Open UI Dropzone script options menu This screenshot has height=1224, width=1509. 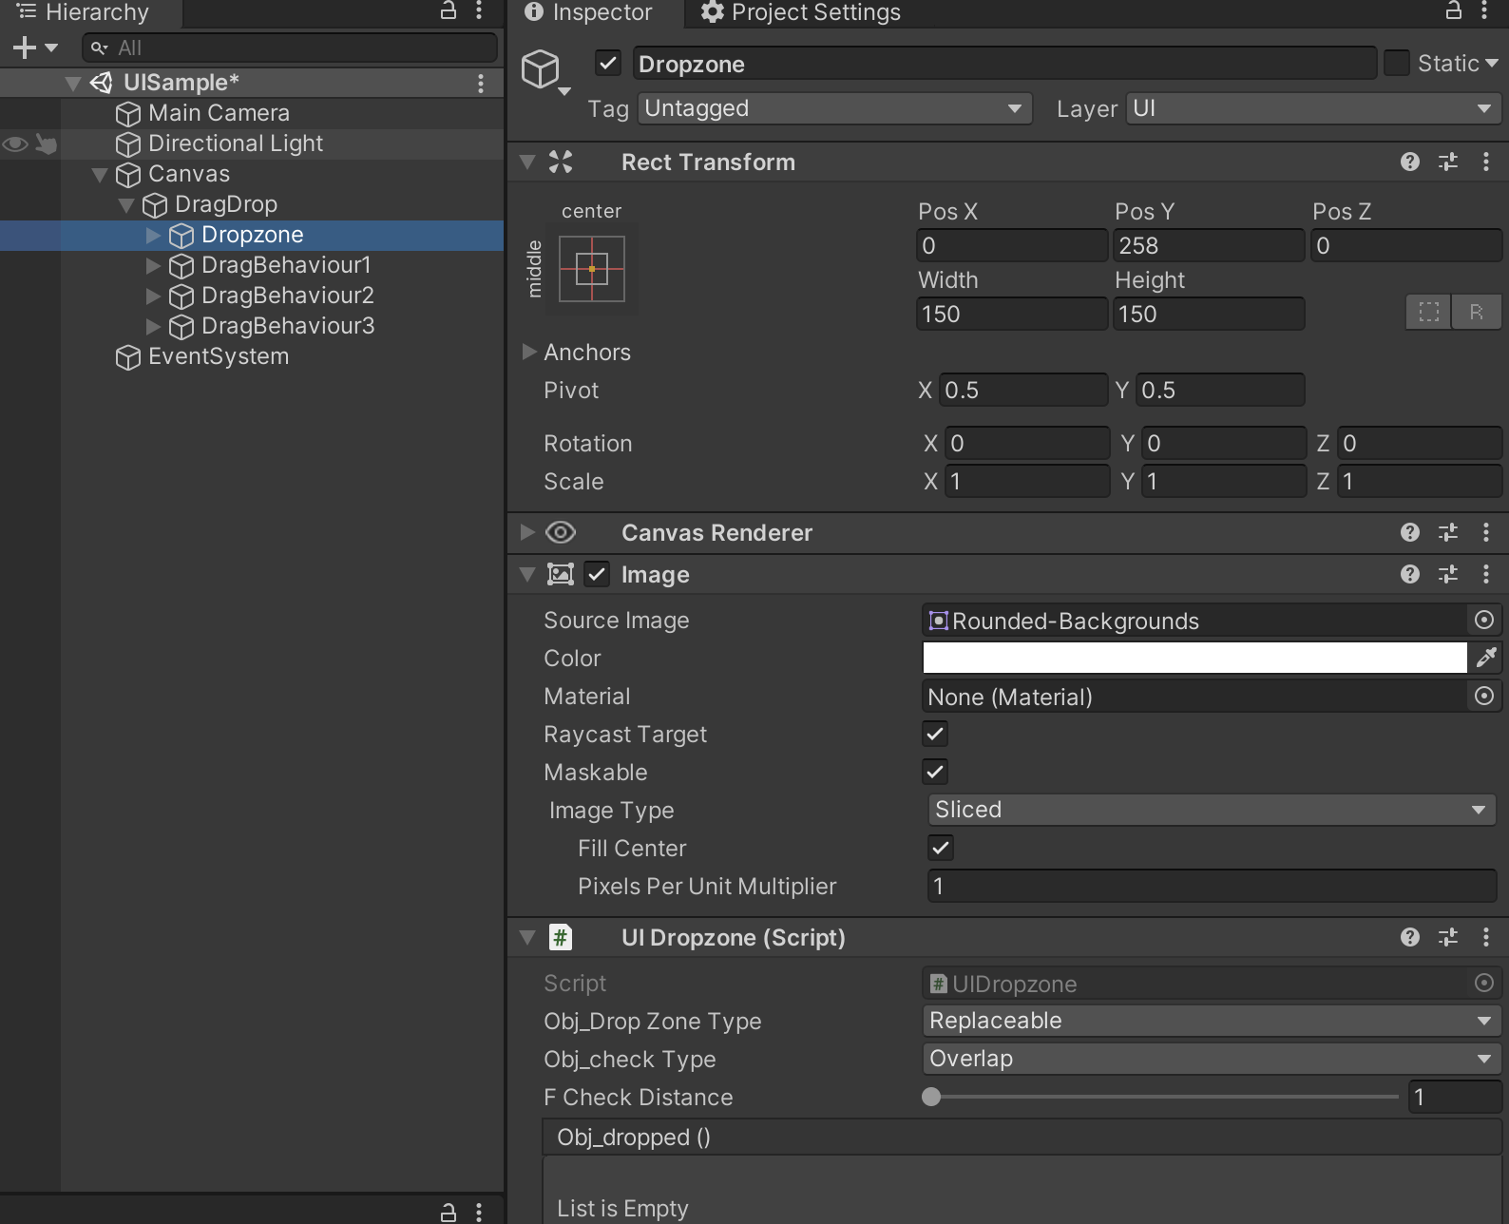click(x=1486, y=938)
